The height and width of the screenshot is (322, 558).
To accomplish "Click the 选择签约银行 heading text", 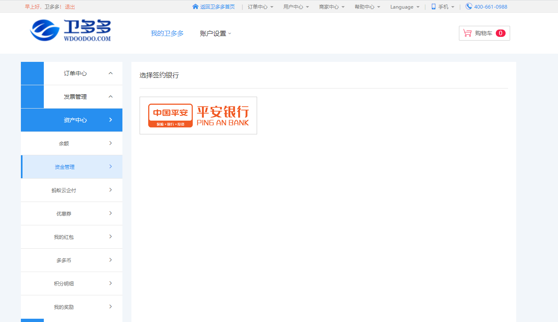I will pos(159,75).
